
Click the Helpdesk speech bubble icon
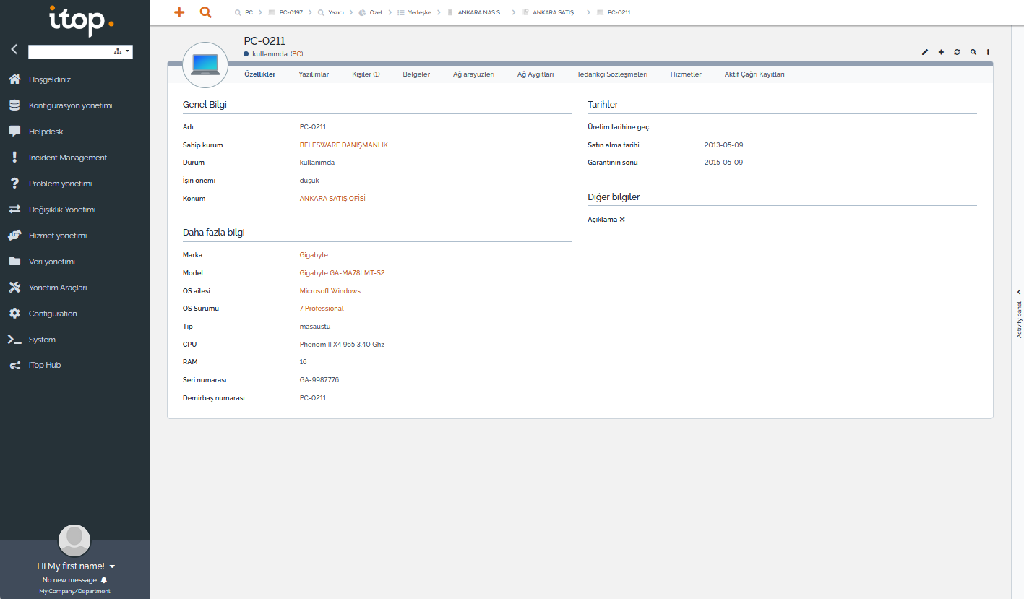14,132
